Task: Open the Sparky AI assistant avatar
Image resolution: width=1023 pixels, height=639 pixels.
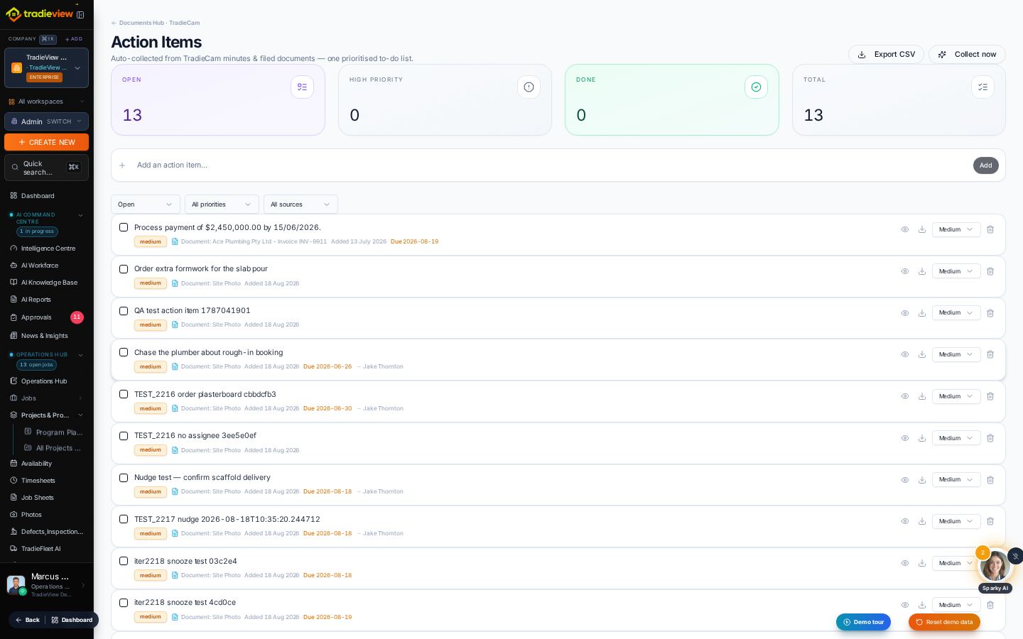Action: [995, 566]
